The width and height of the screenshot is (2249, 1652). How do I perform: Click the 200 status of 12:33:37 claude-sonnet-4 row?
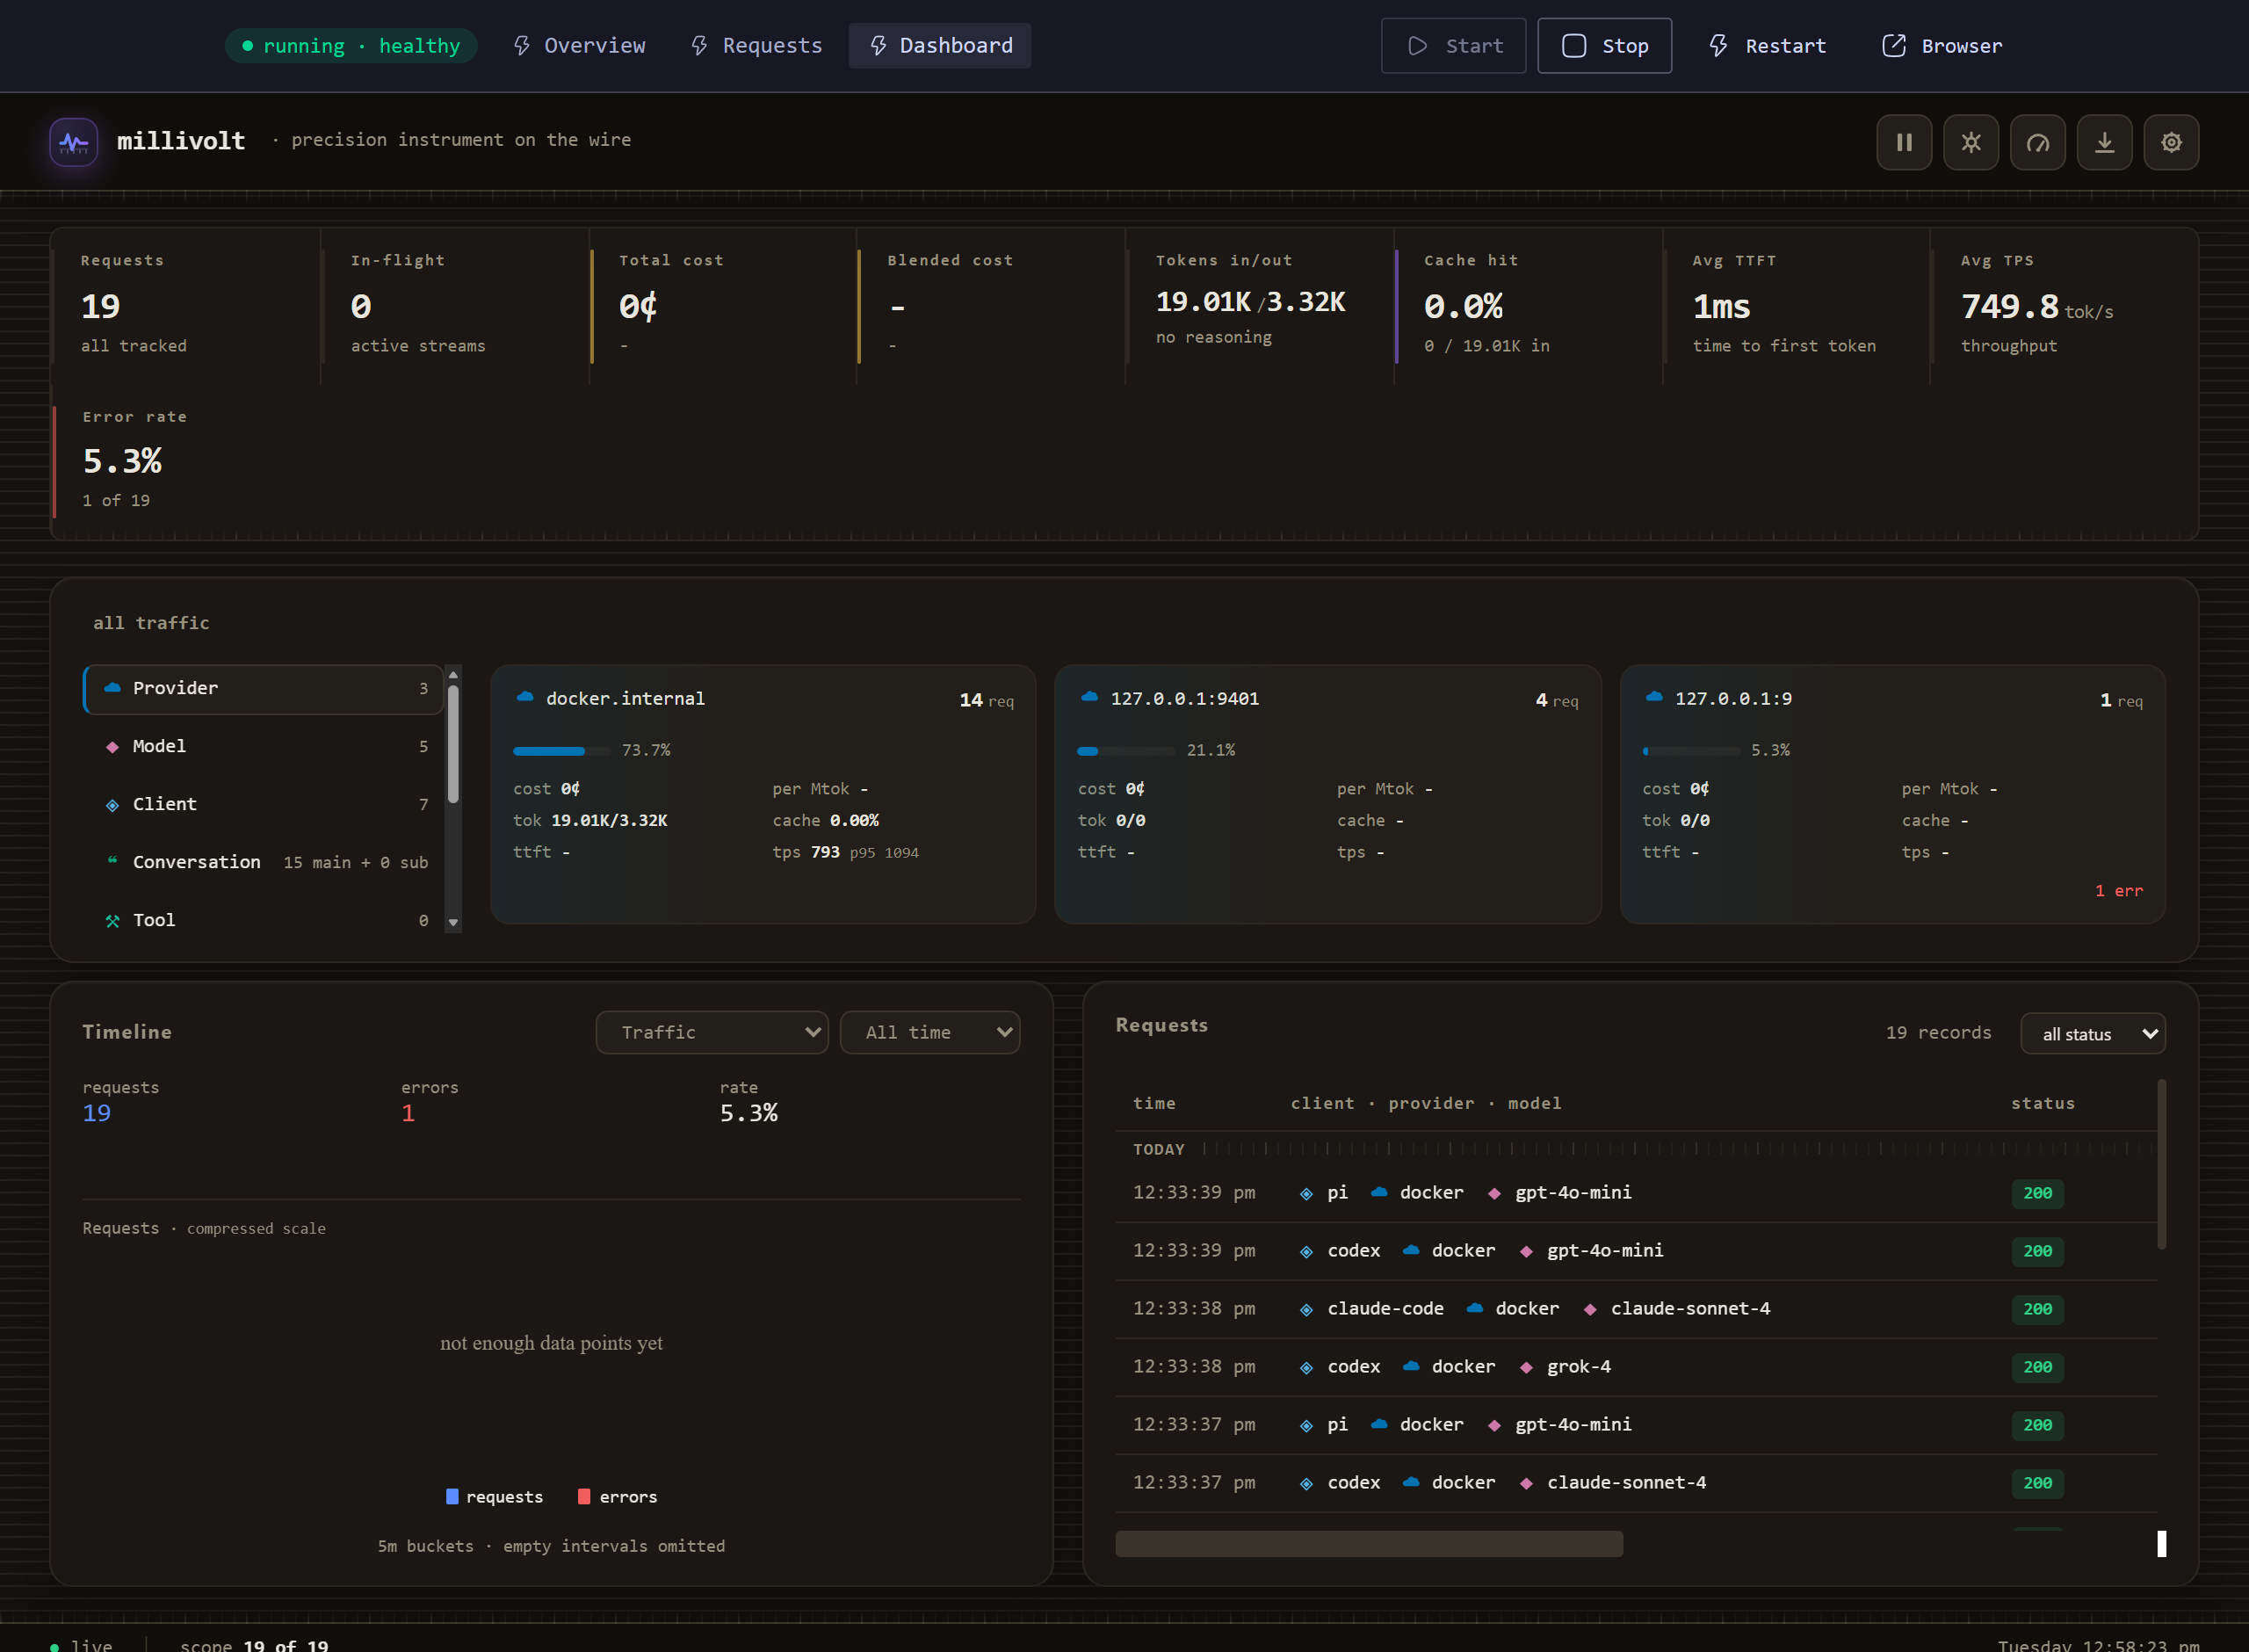coord(2037,1483)
